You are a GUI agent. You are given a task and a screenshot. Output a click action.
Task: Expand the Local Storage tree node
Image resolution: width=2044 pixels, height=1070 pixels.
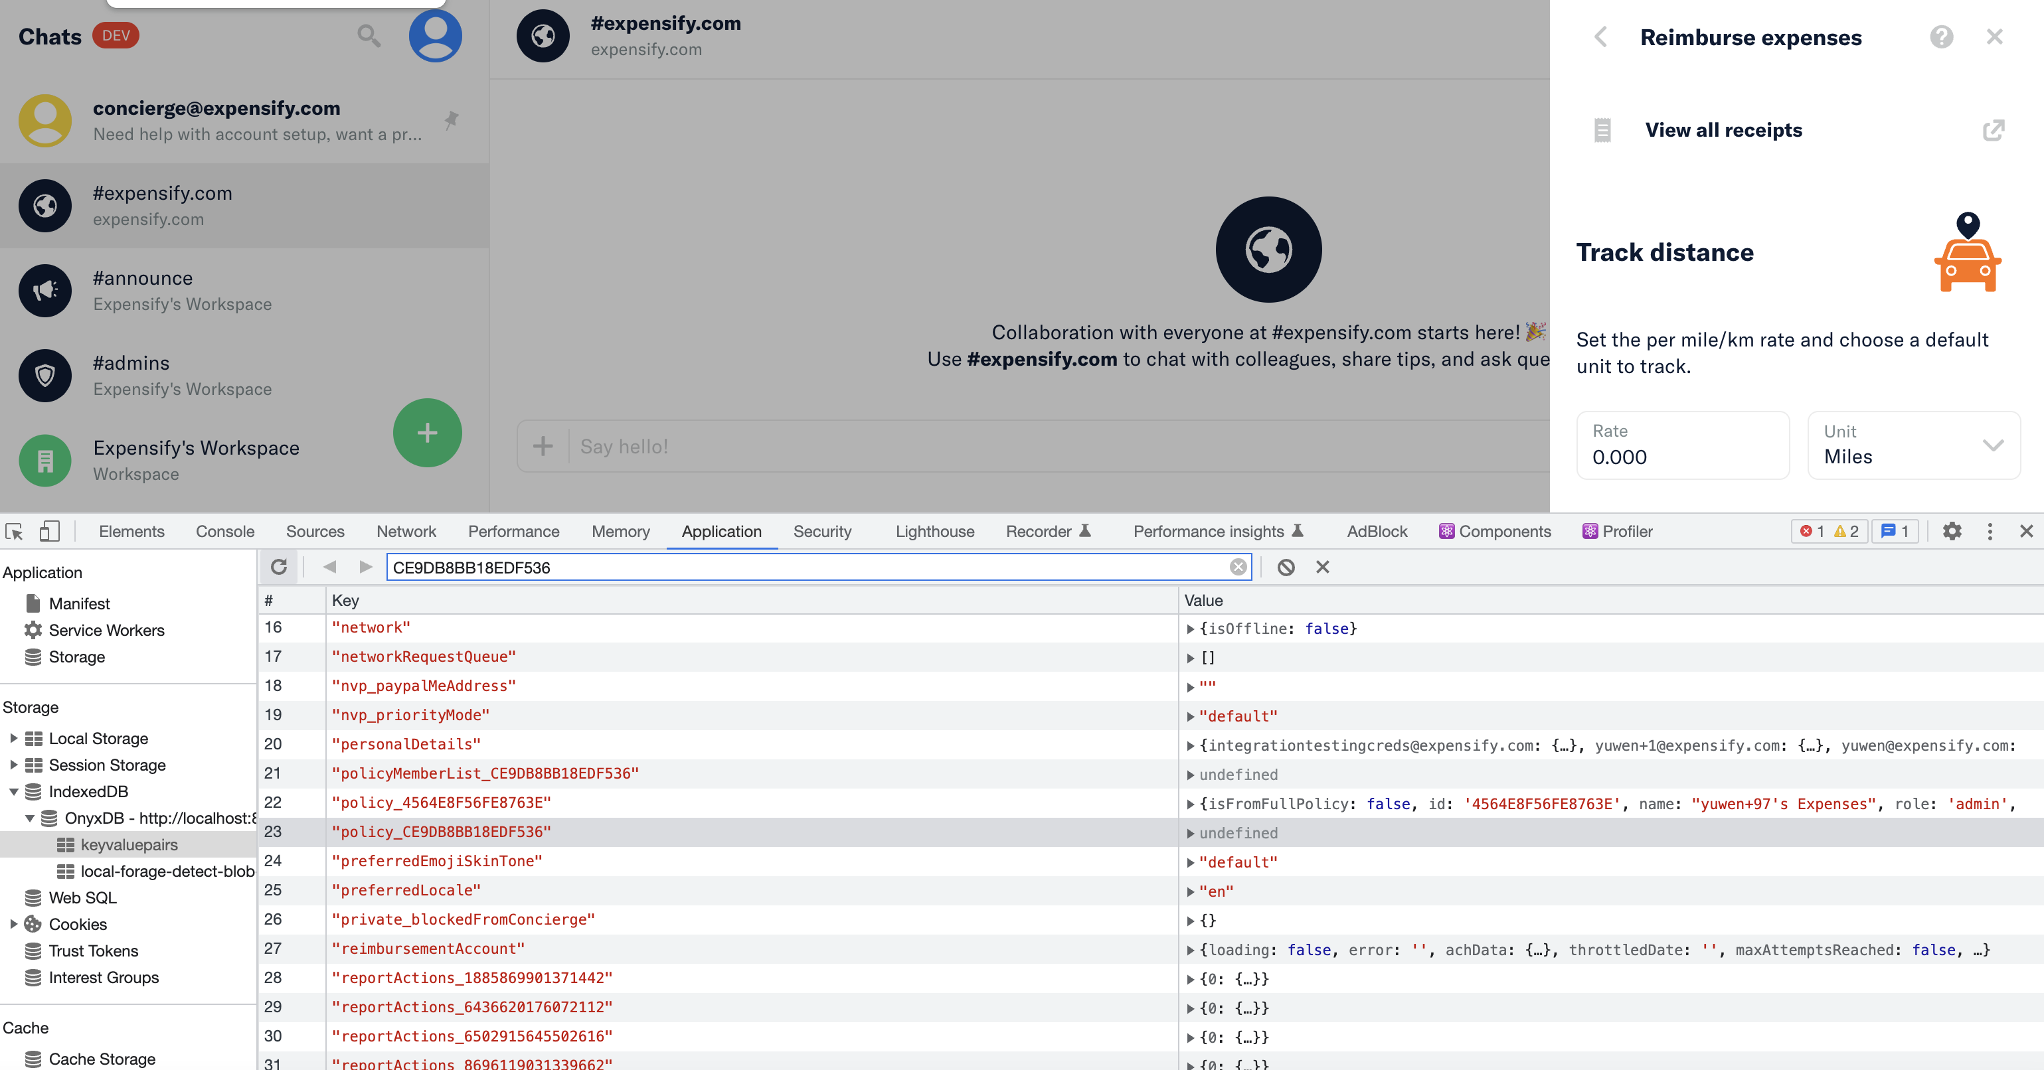point(13,739)
